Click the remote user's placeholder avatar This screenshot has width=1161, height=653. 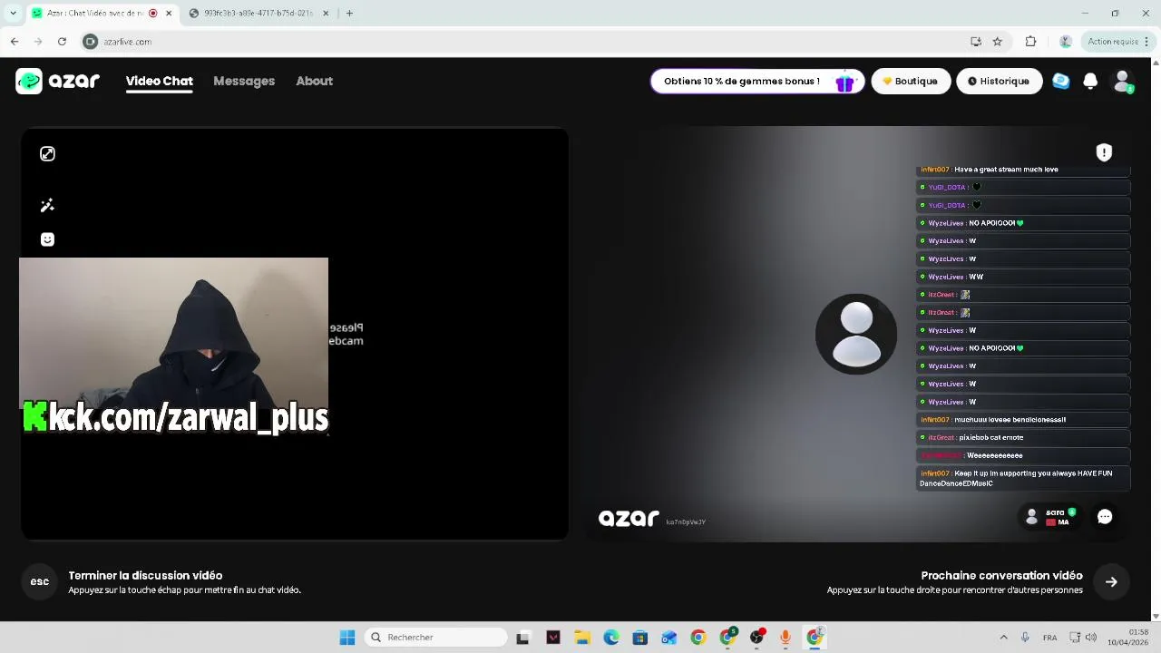[x=856, y=334]
